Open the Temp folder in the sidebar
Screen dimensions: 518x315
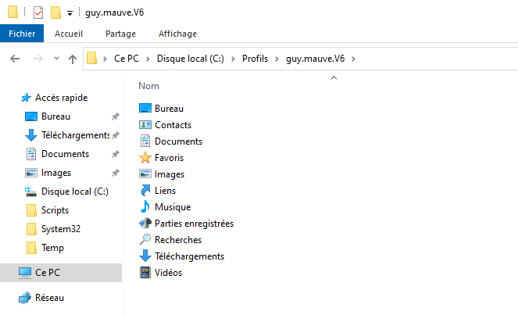coord(52,248)
